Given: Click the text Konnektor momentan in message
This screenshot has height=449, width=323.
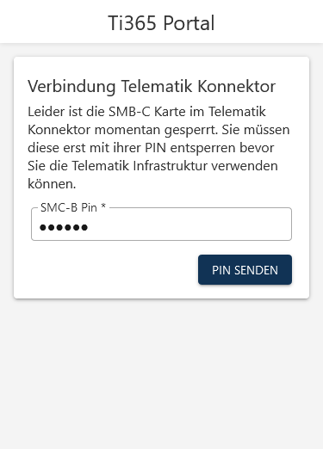Looking at the screenshot, I should pyautogui.click(x=94, y=130).
